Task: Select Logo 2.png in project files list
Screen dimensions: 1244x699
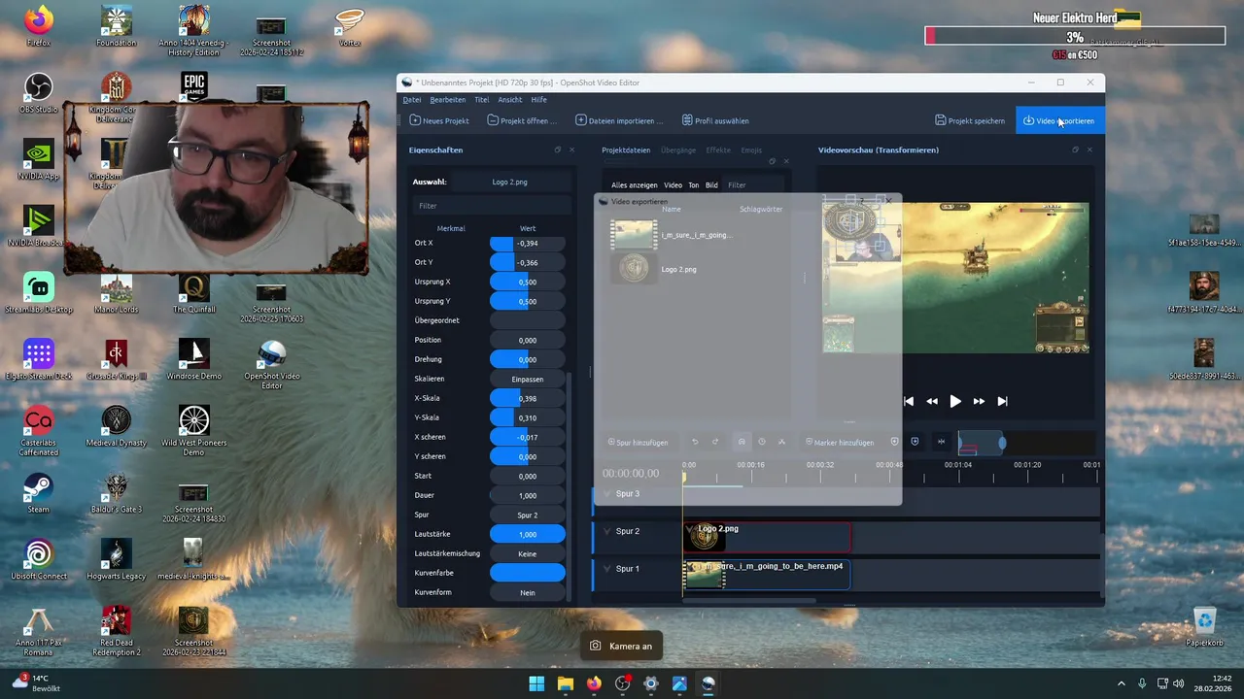Action: coord(678,269)
